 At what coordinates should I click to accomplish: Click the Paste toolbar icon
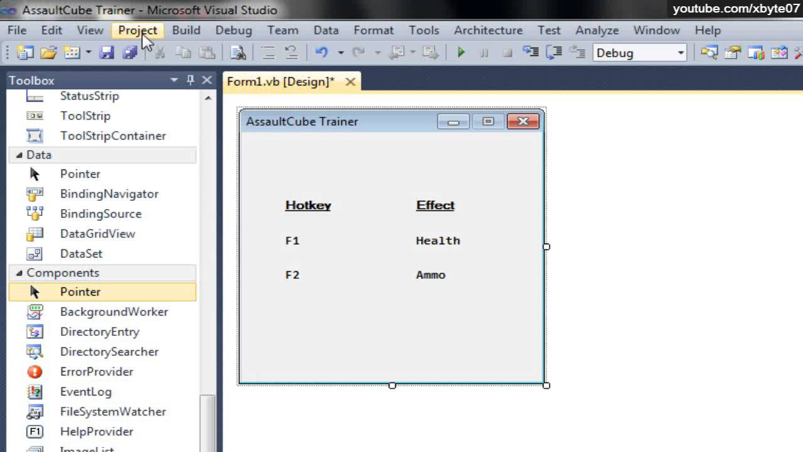[206, 53]
